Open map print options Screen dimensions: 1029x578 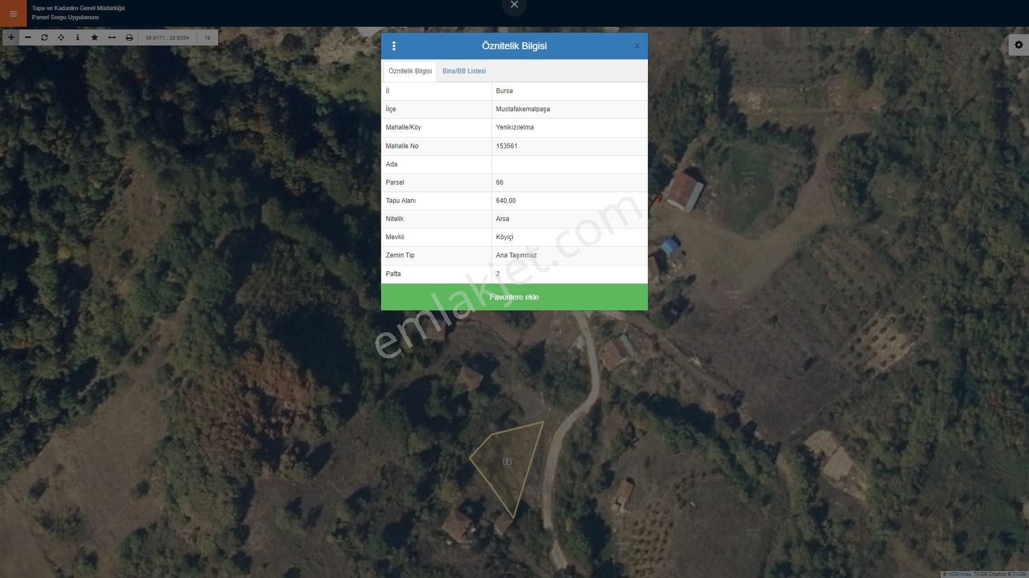tap(128, 37)
